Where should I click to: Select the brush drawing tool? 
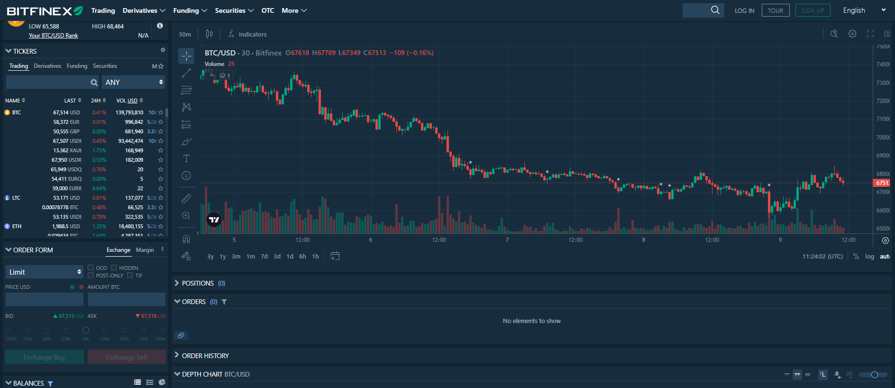186,141
